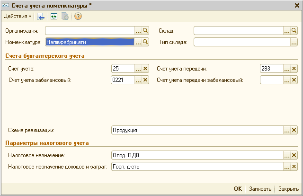Open selection for Организация via ellipsis

pos(138,31)
